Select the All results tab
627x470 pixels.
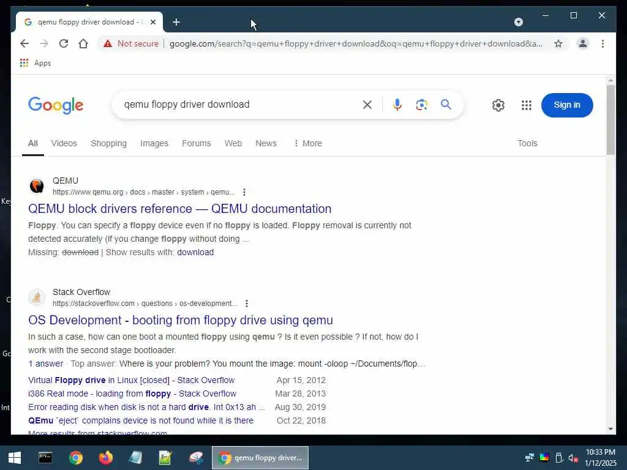click(33, 143)
